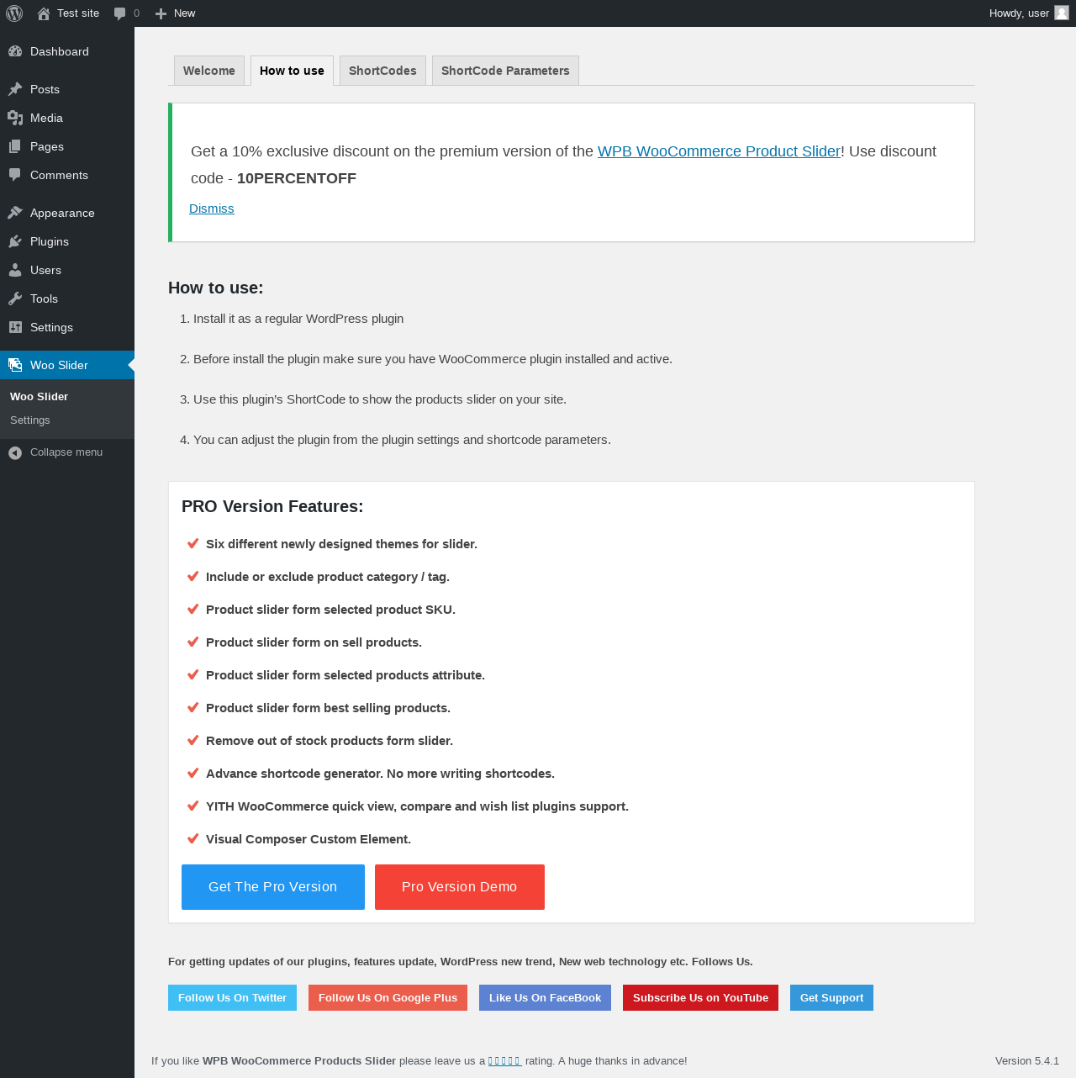Open the WPB WooCommerce Product Slider link
1076x1078 pixels.
coord(719,151)
